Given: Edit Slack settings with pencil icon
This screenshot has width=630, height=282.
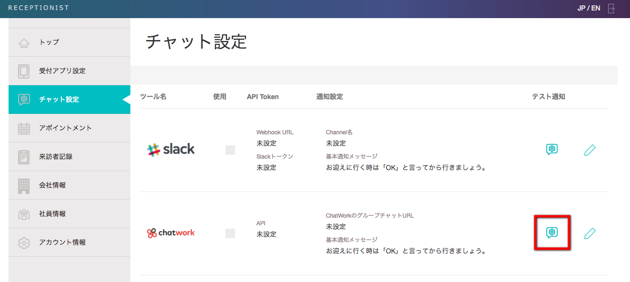Looking at the screenshot, I should point(590,151).
